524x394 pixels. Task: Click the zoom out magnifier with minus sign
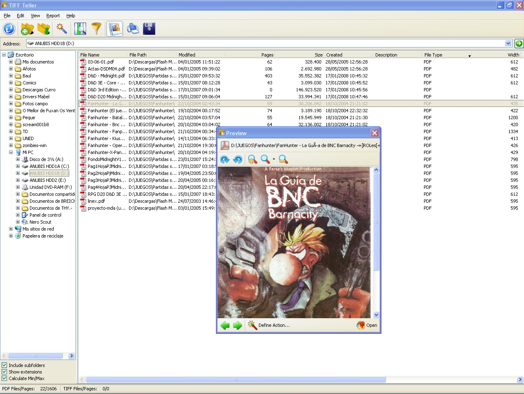[x=283, y=159]
